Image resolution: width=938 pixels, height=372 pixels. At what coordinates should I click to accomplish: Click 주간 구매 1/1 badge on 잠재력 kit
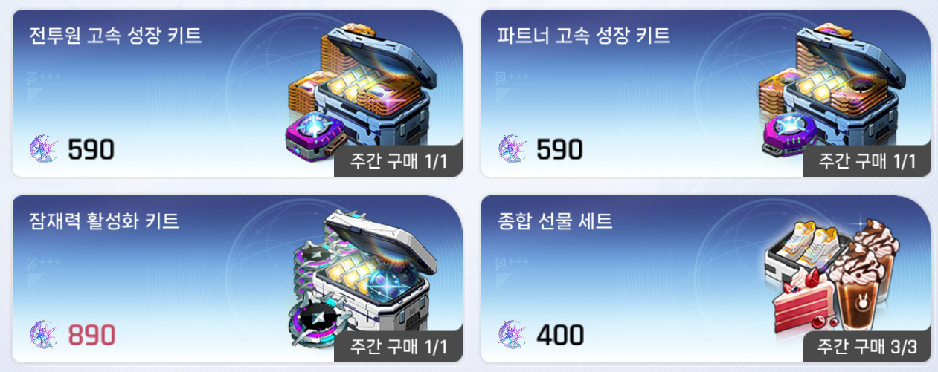coord(399,347)
